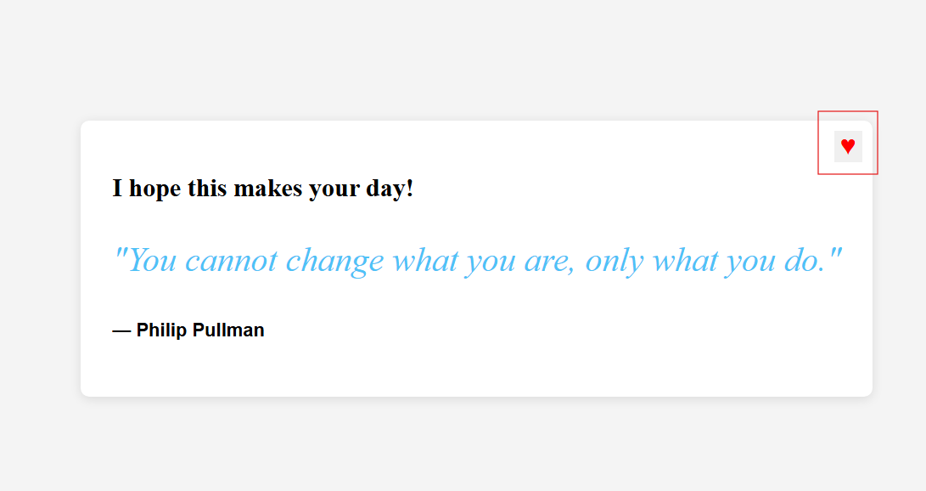Click the opening quotation mark of the quote
Screen dimensions: 926x491
120,252
